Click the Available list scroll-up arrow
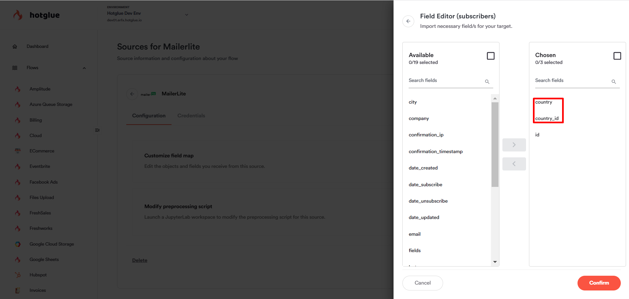Screen dimensions: 629x299 pyautogui.click(x=495, y=98)
